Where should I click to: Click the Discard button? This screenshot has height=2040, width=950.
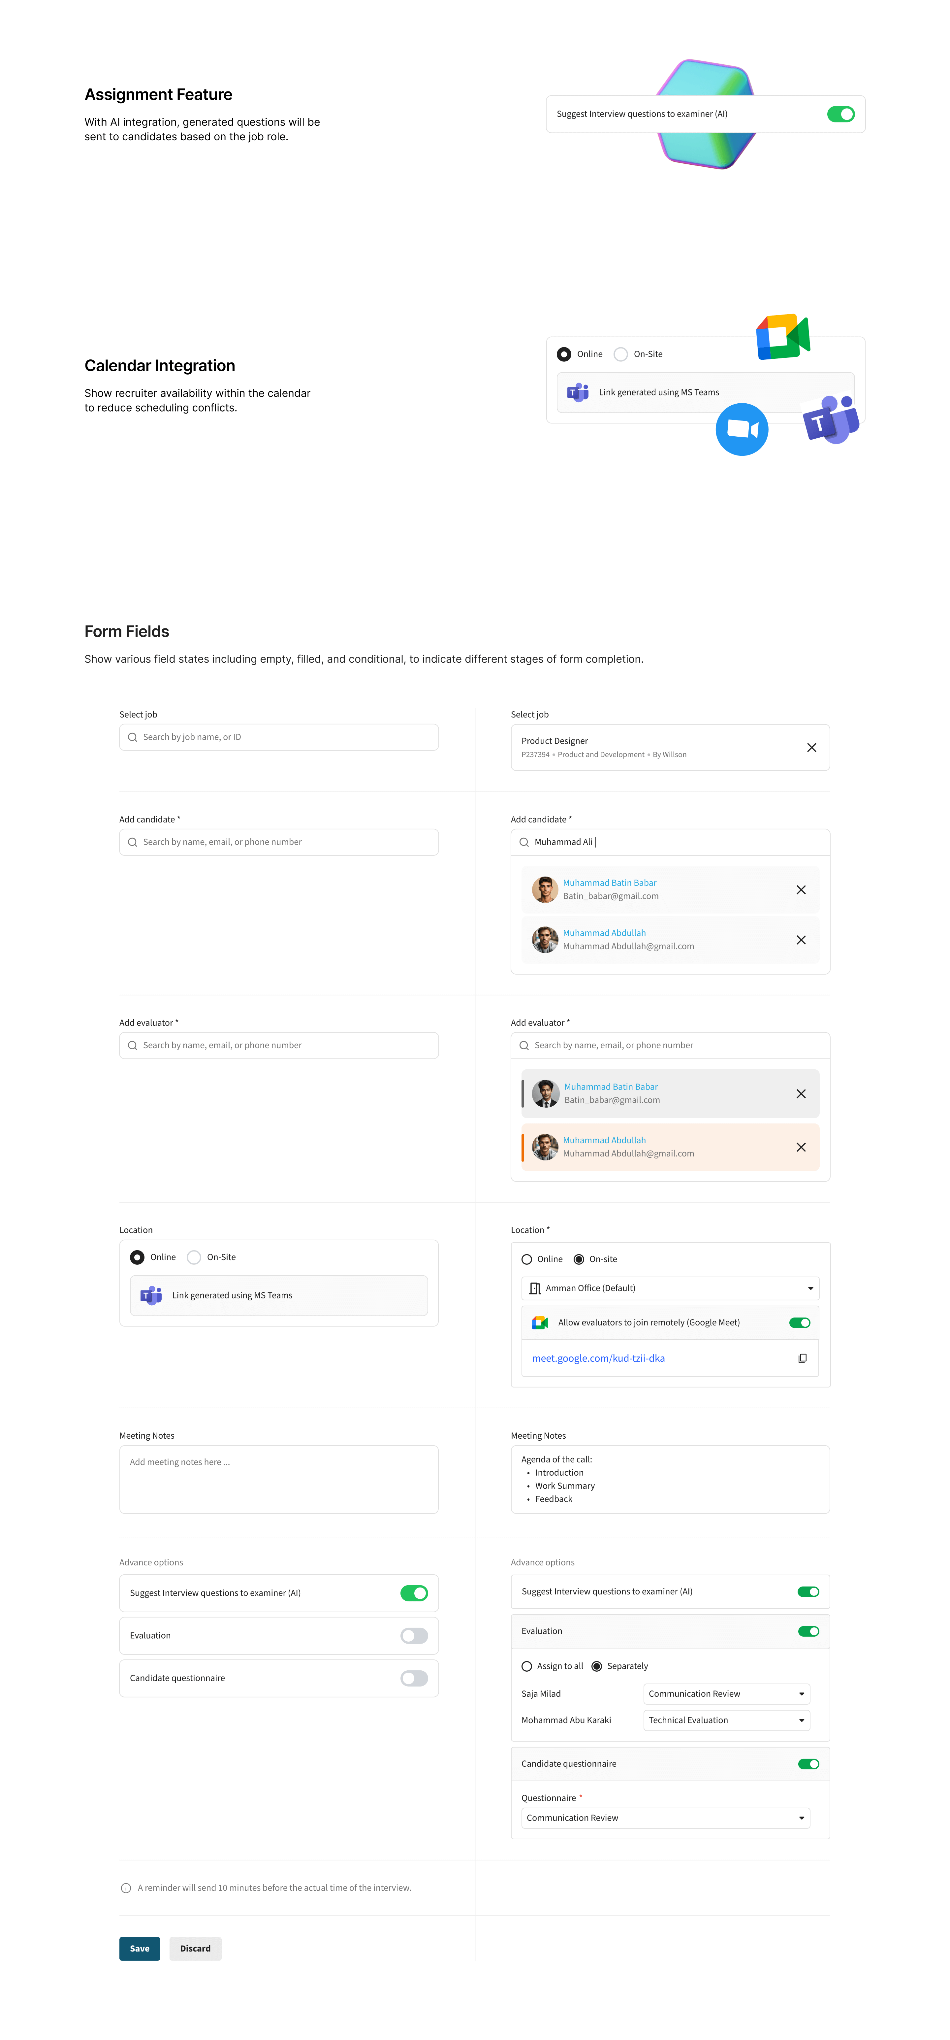pyautogui.click(x=195, y=1948)
